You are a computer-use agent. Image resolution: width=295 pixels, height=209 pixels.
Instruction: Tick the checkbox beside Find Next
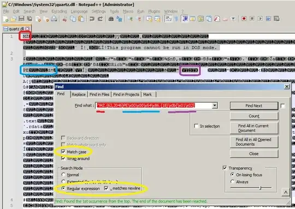pos(282,106)
